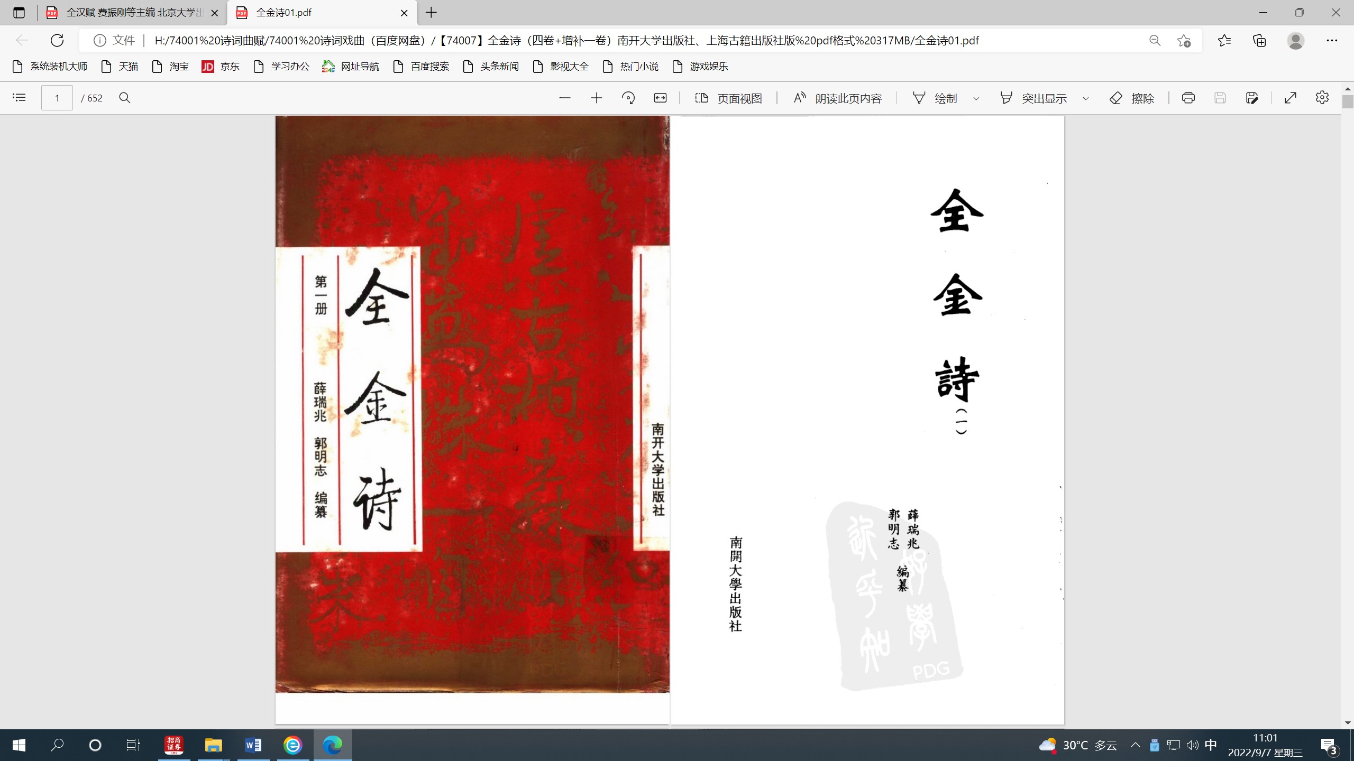Refresh the current page
This screenshot has width=1354, height=761.
57,40
